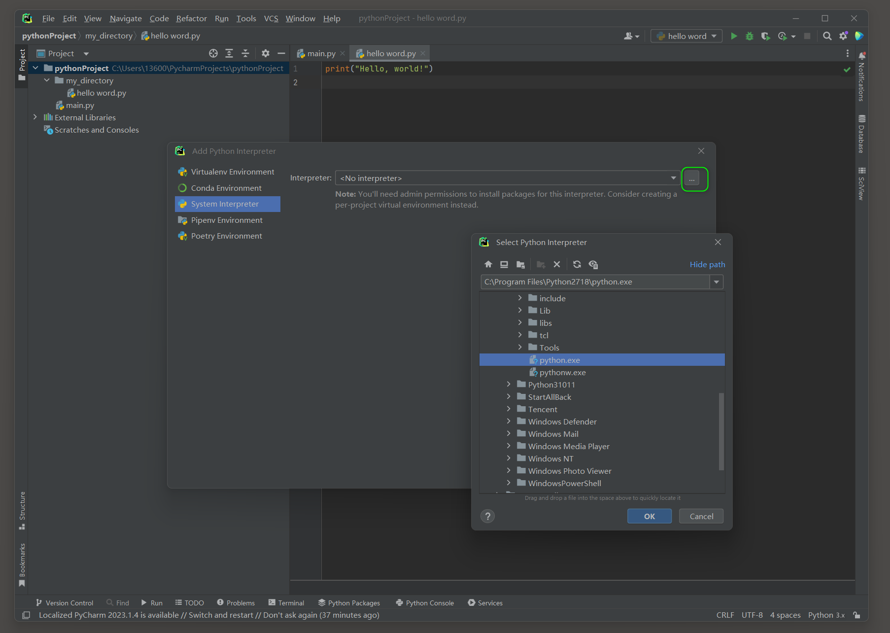Open the Bookmarks side tab
The width and height of the screenshot is (890, 633).
tap(22, 564)
